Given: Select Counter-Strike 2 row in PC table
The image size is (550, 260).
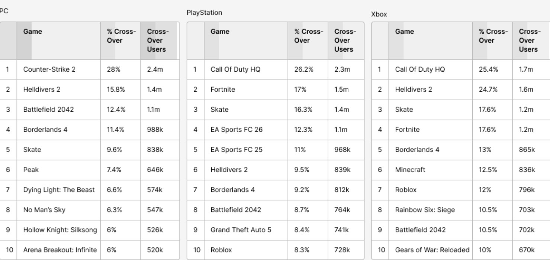Looking at the screenshot, I should 90,69.
